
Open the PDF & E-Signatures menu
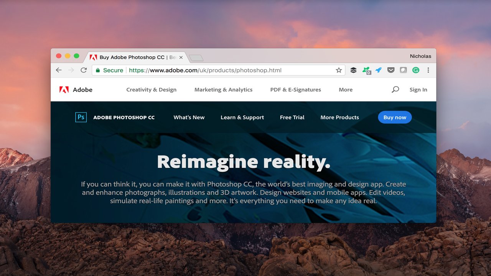click(295, 90)
